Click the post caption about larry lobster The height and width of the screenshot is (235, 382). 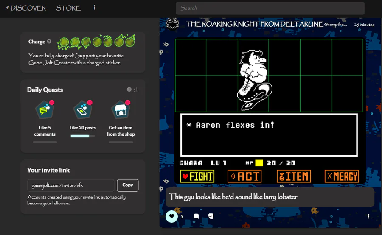tap(233, 197)
